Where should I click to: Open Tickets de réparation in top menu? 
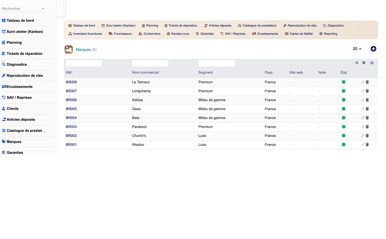click(x=181, y=25)
